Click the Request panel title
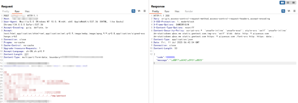The image size is (298, 103). [x=7, y=7]
